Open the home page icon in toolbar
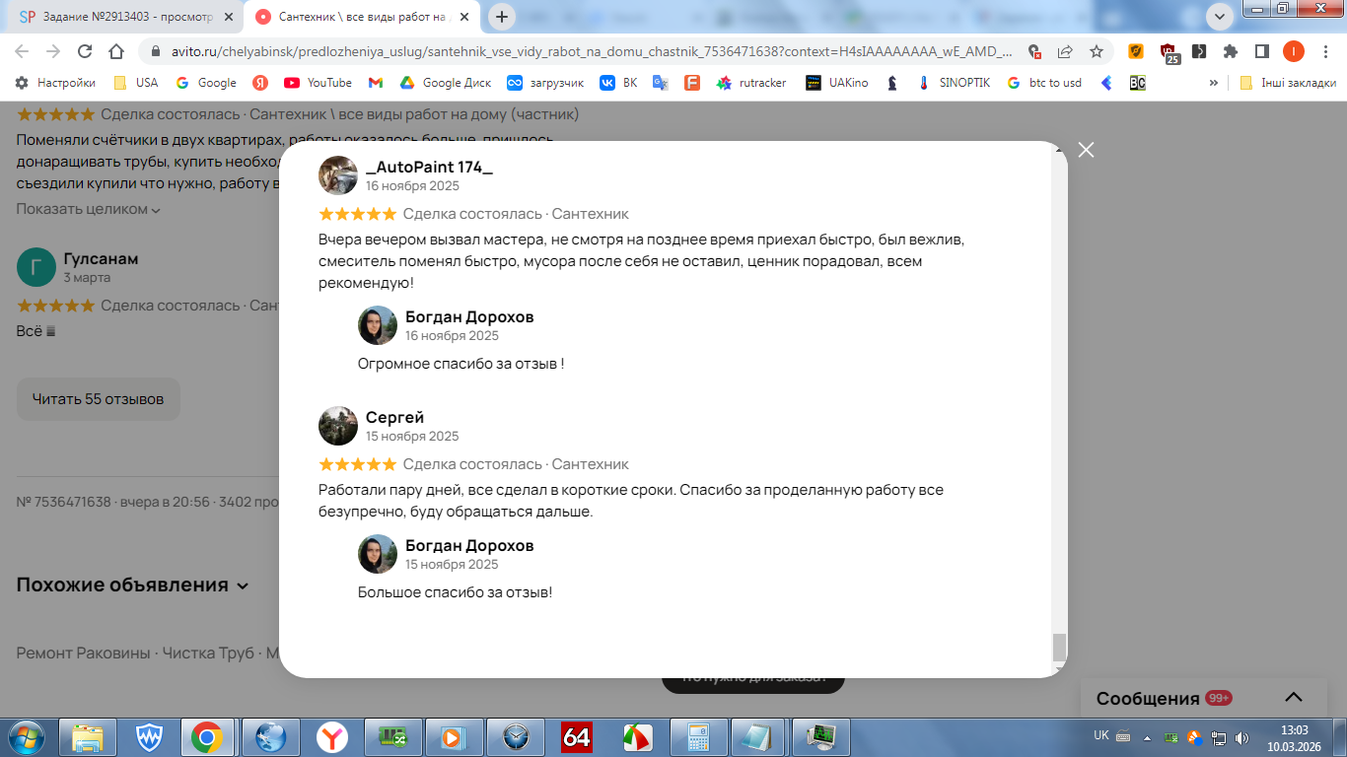The width and height of the screenshot is (1347, 757). point(116,51)
